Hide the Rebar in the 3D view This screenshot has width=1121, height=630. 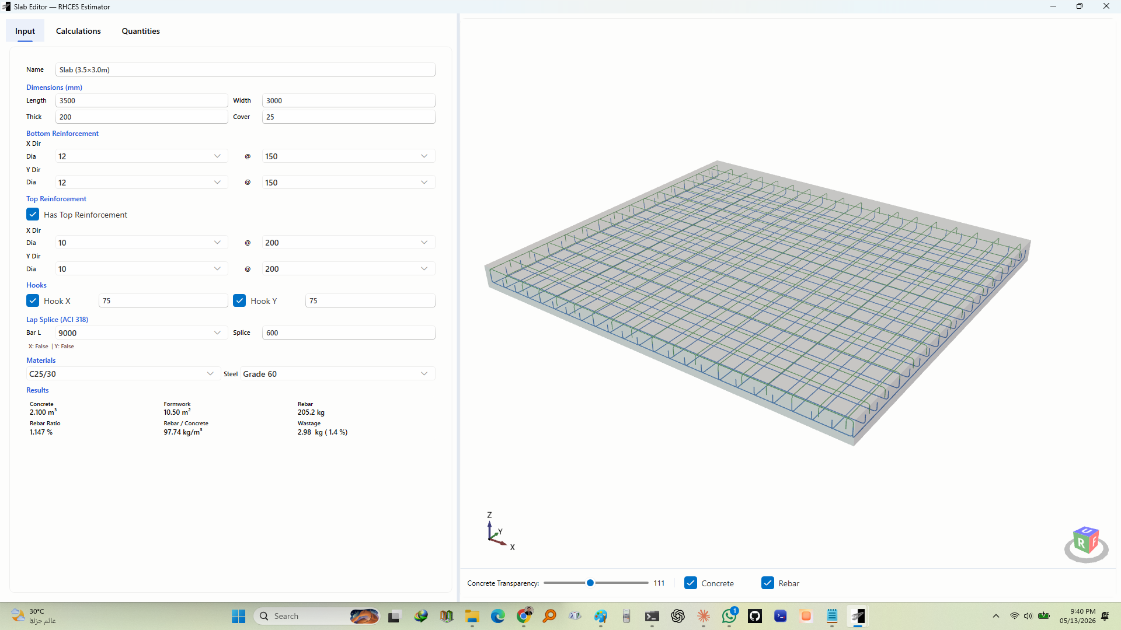[x=768, y=583]
